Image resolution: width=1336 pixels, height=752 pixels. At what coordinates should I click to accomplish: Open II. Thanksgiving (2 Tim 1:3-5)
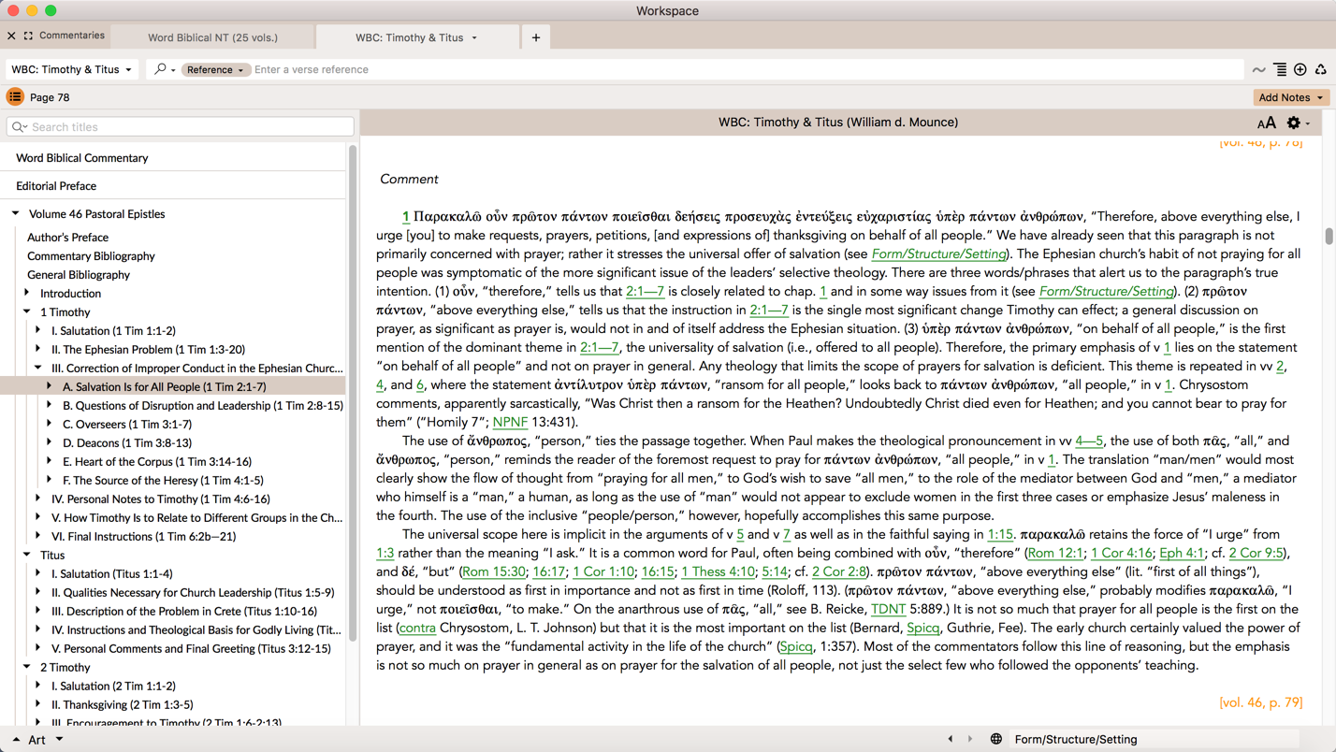pos(123,705)
